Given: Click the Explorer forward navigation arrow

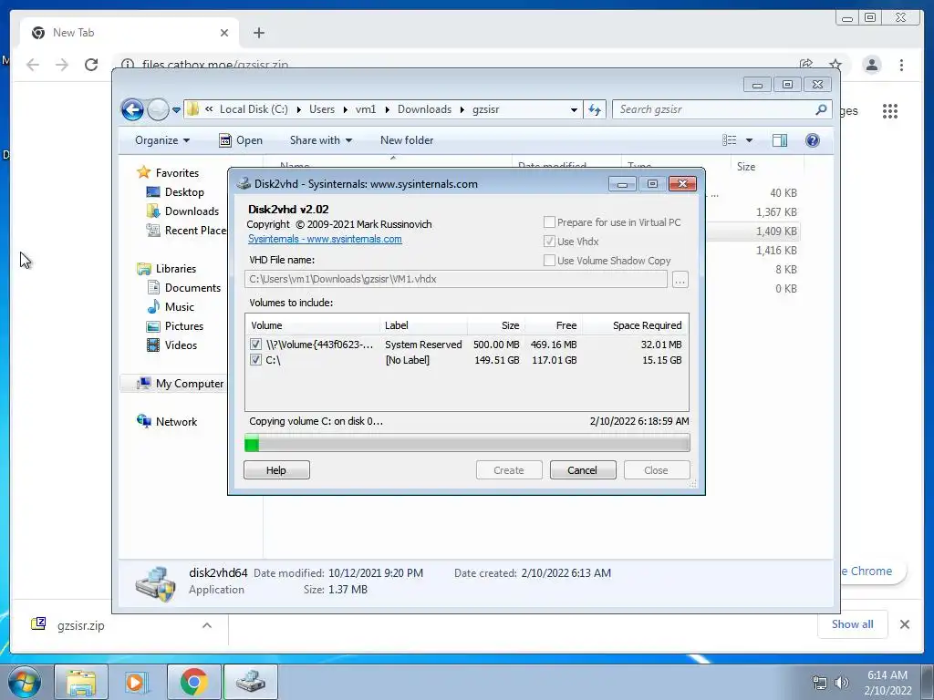Looking at the screenshot, I should 158,109.
